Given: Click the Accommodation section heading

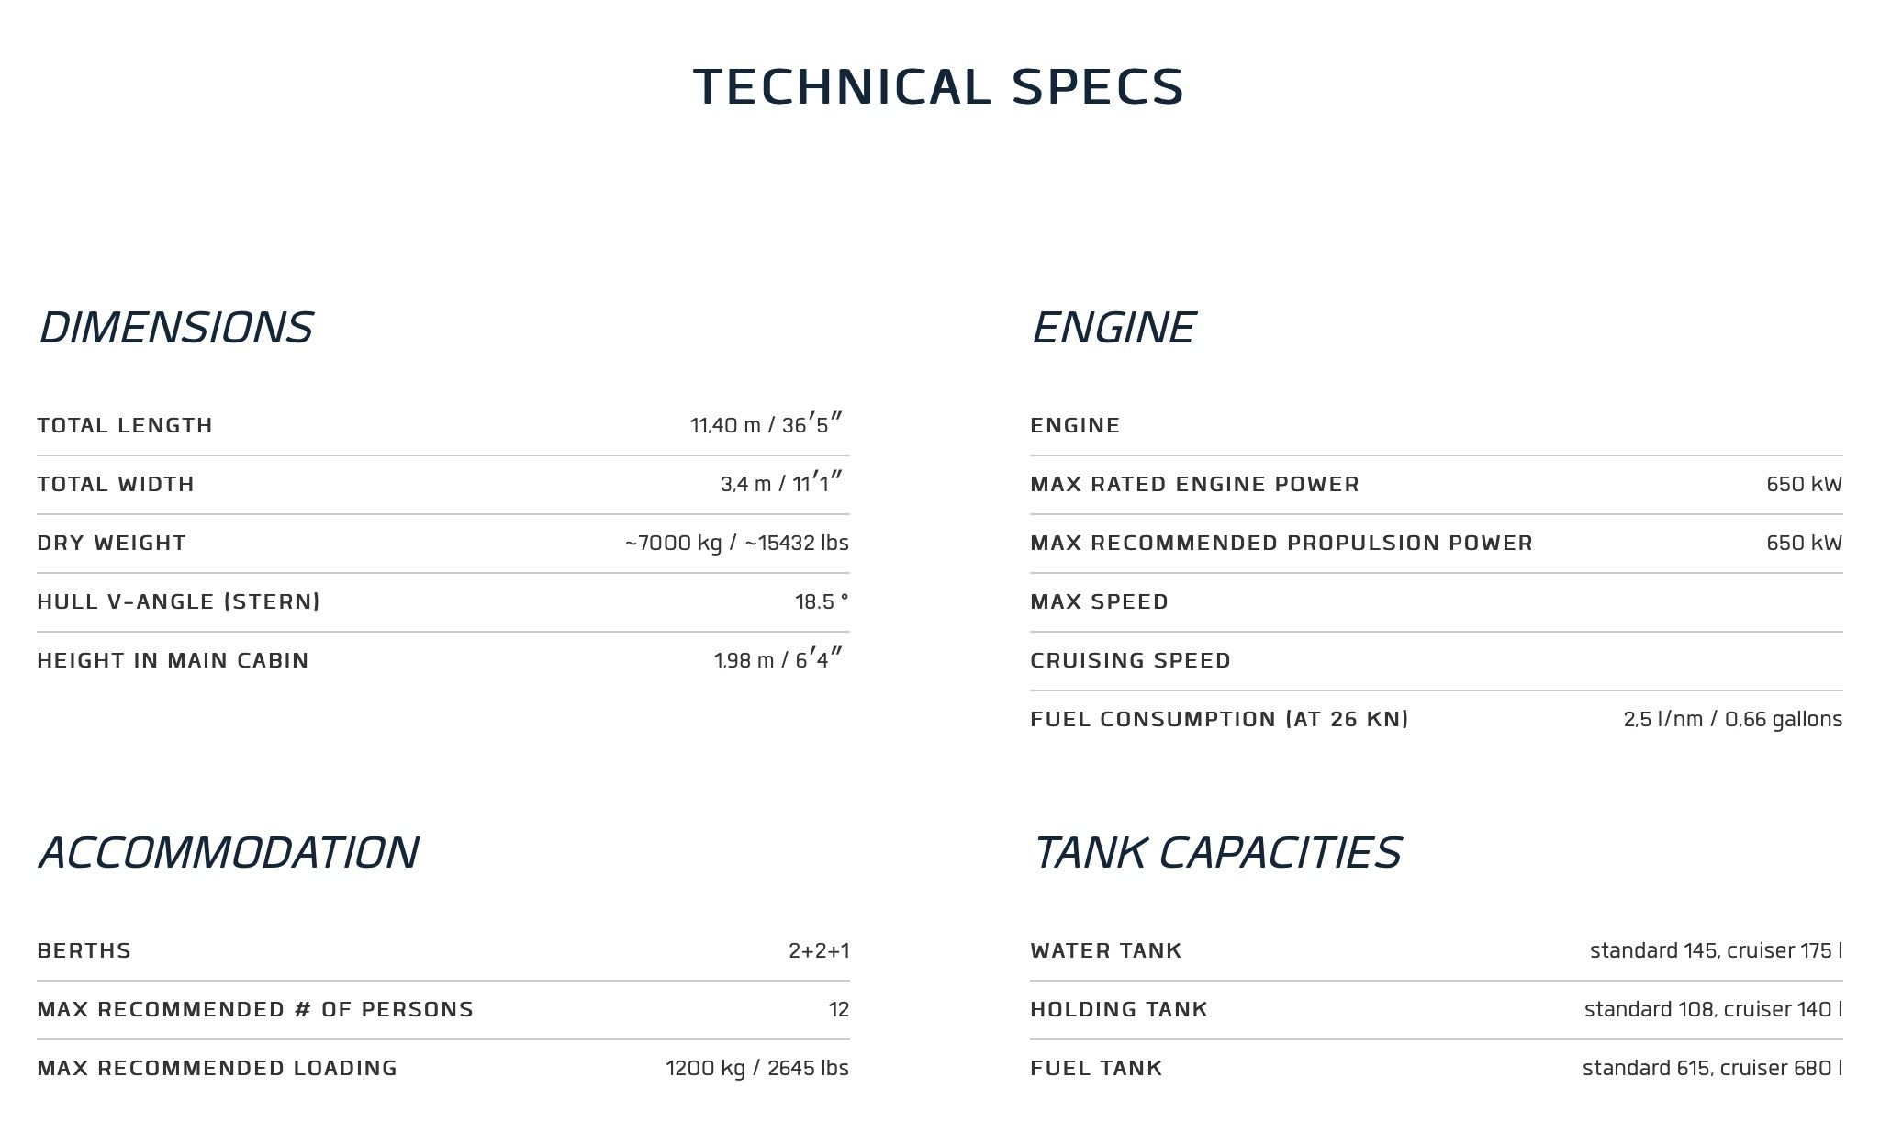Looking at the screenshot, I should [228, 853].
